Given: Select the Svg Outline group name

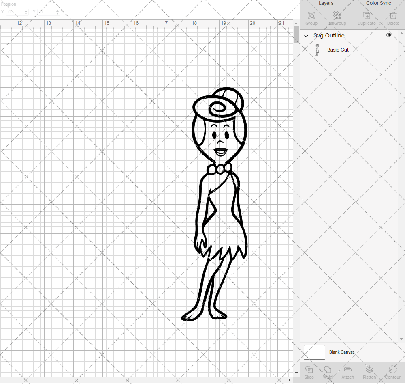Looking at the screenshot, I should point(329,35).
